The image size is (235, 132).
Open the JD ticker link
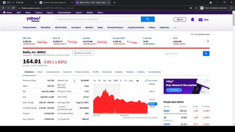(165, 118)
